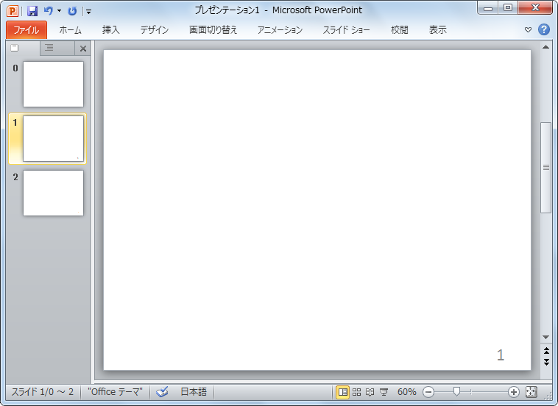Switch to Normal view
The height and width of the screenshot is (406, 558).
click(343, 392)
